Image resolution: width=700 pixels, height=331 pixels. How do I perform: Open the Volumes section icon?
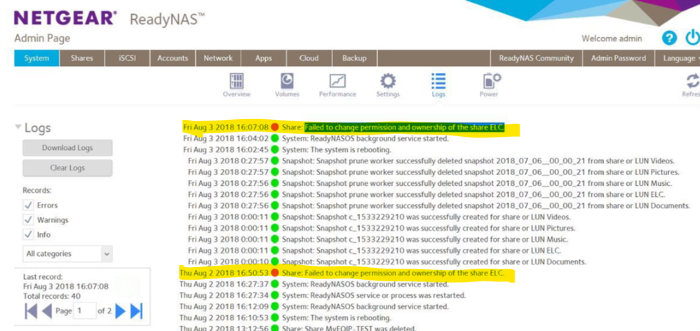287,81
